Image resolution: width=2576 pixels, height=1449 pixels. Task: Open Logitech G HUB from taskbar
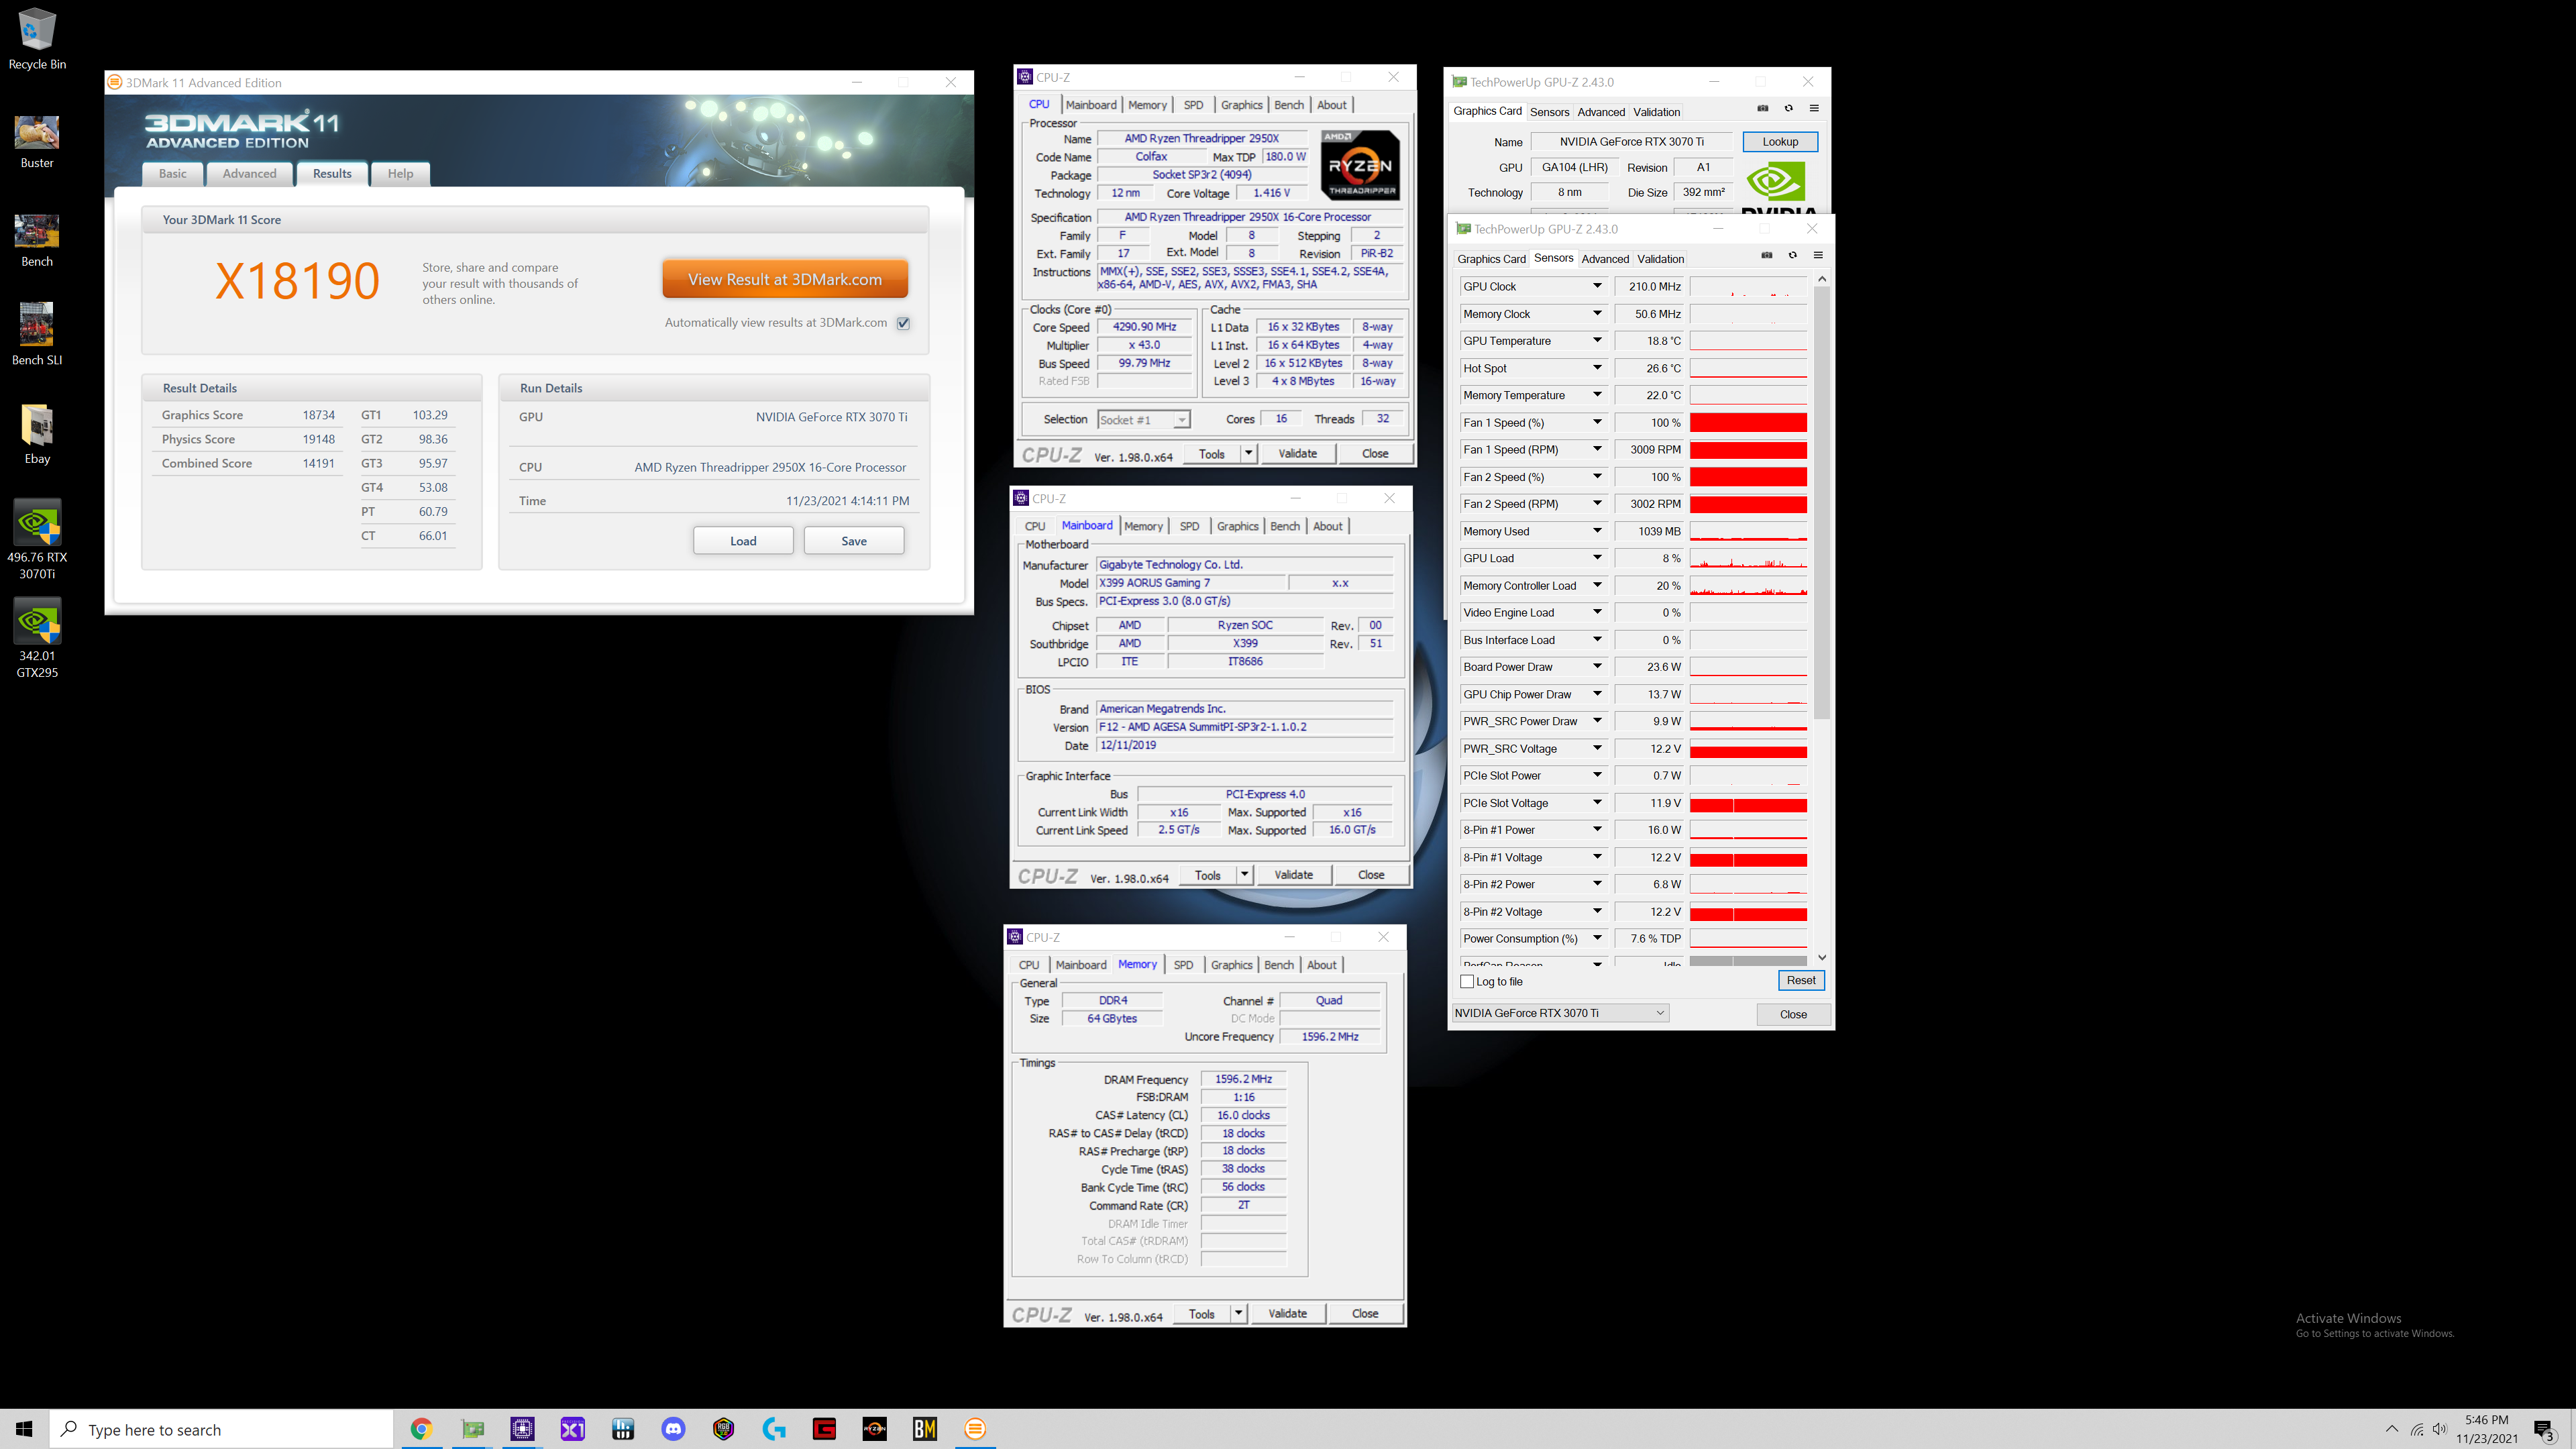point(774,1429)
